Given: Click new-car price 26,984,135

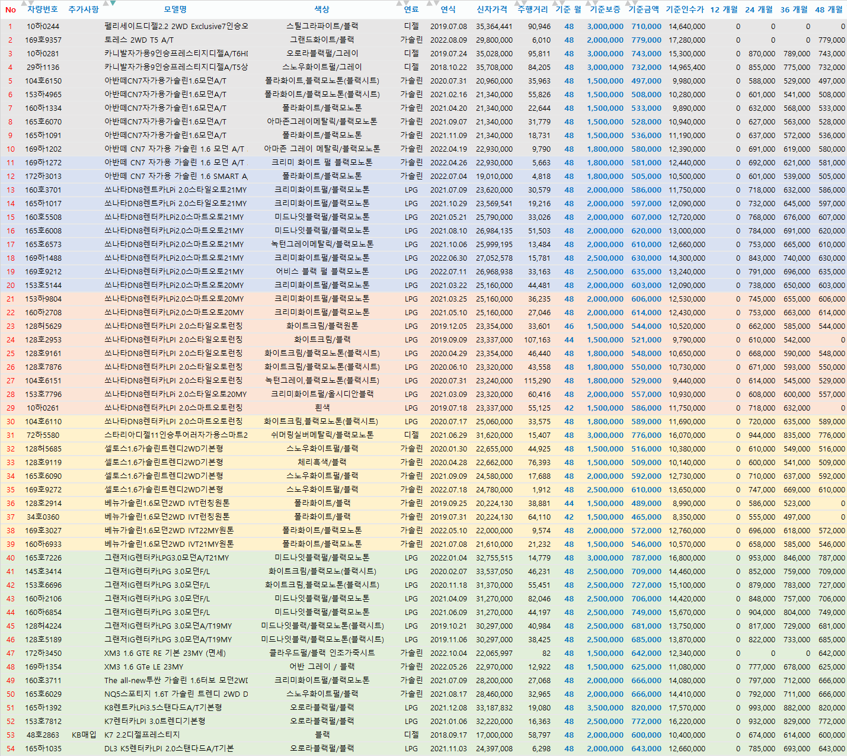Looking at the screenshot, I should pos(494,231).
